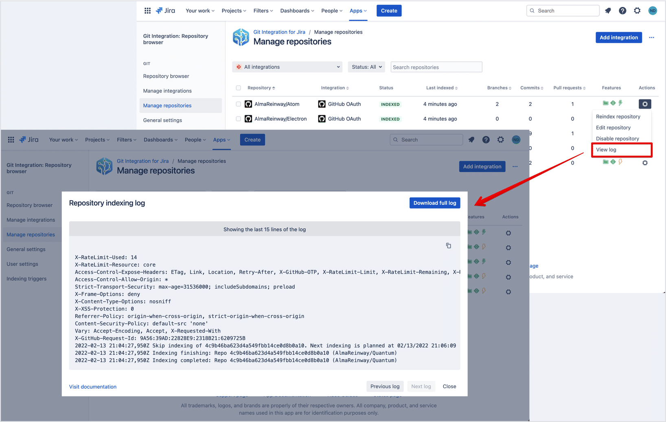Select the AlmaReinway/Atom repository checkbox

[x=239, y=104]
